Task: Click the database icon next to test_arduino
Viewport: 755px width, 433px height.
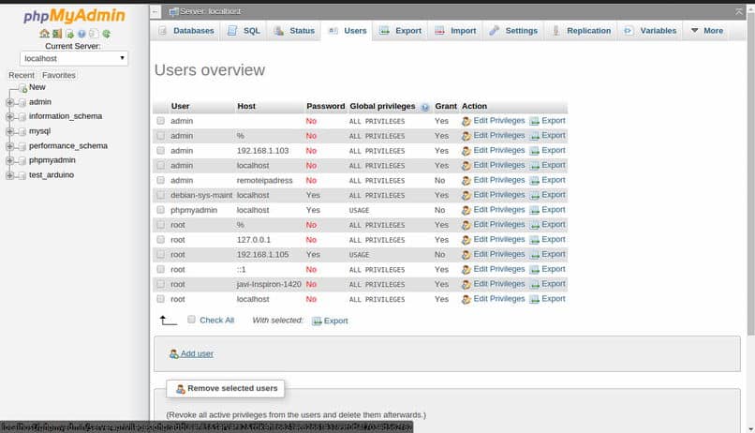Action: [22, 176]
